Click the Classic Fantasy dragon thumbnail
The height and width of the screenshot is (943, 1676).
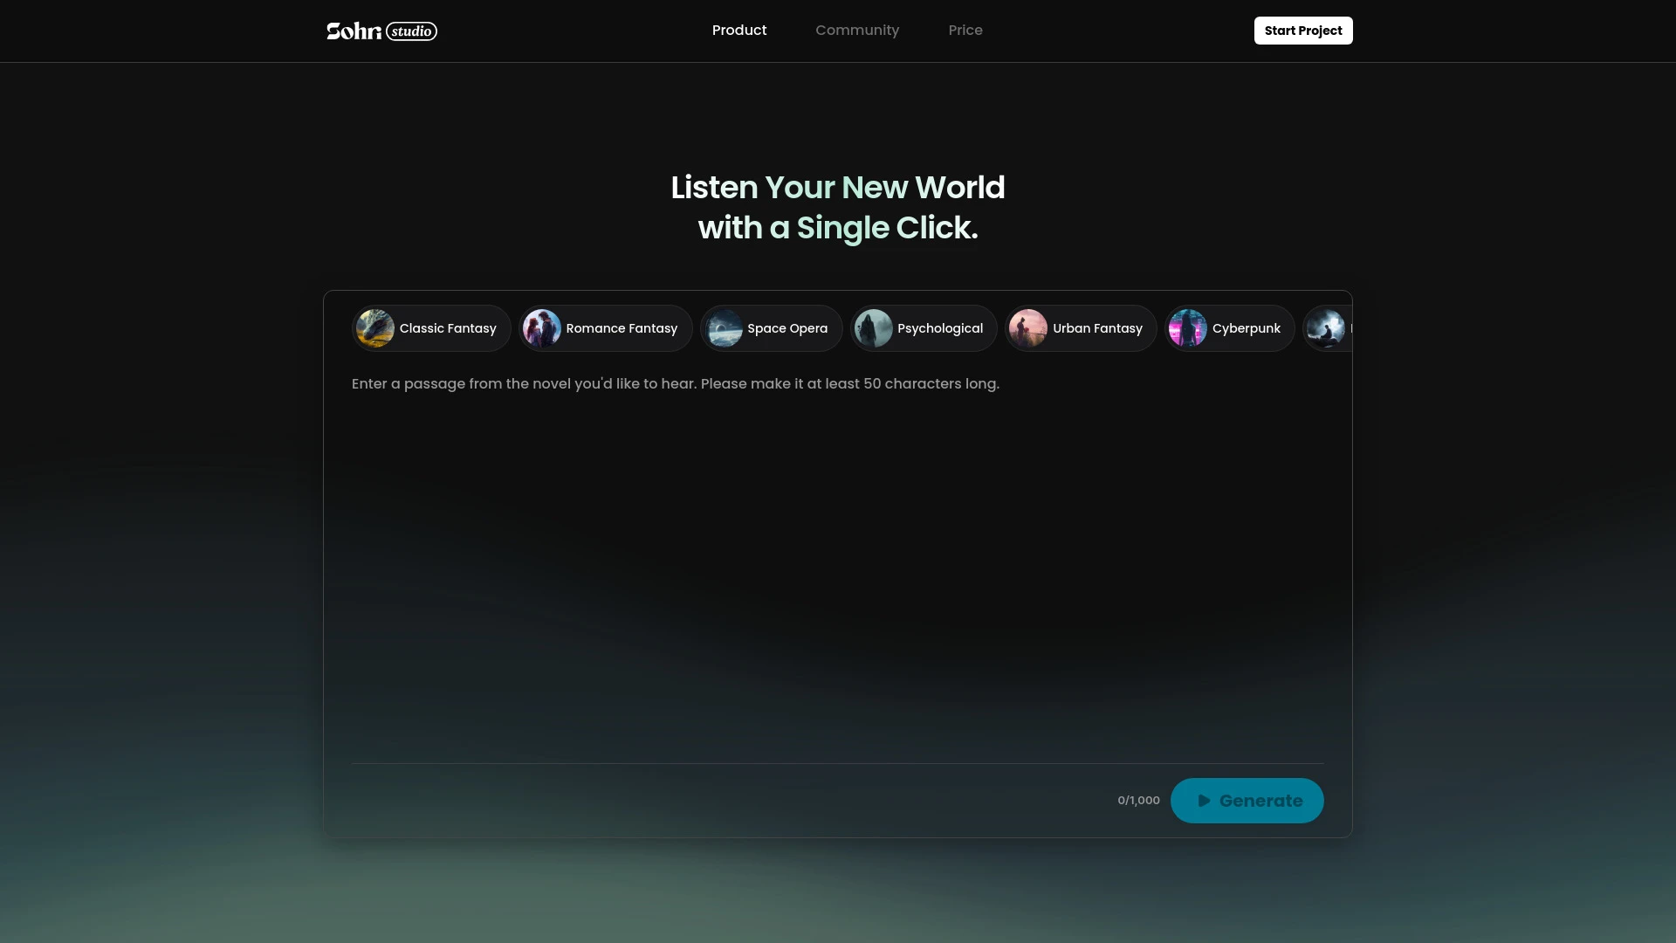coord(375,328)
